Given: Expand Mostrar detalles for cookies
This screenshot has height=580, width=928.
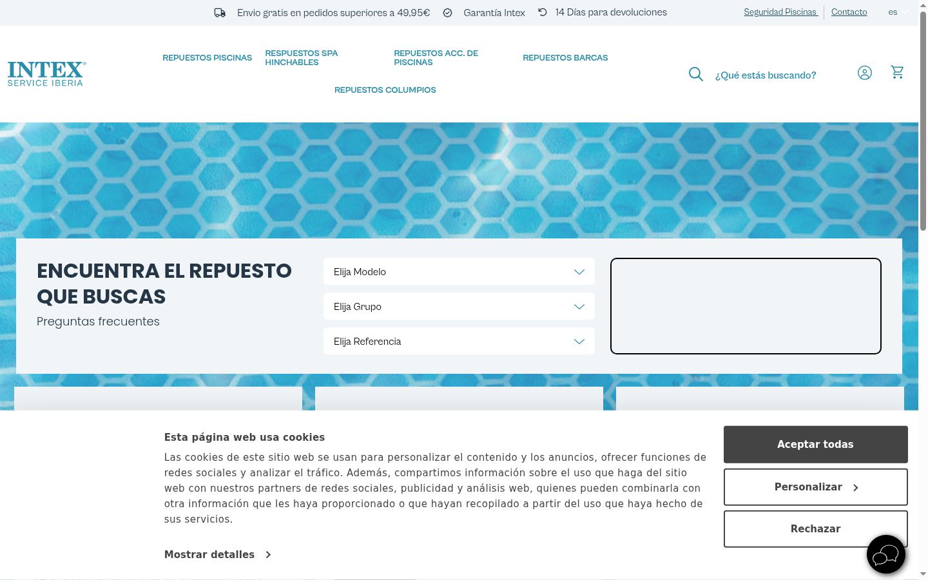Looking at the screenshot, I should [x=218, y=554].
